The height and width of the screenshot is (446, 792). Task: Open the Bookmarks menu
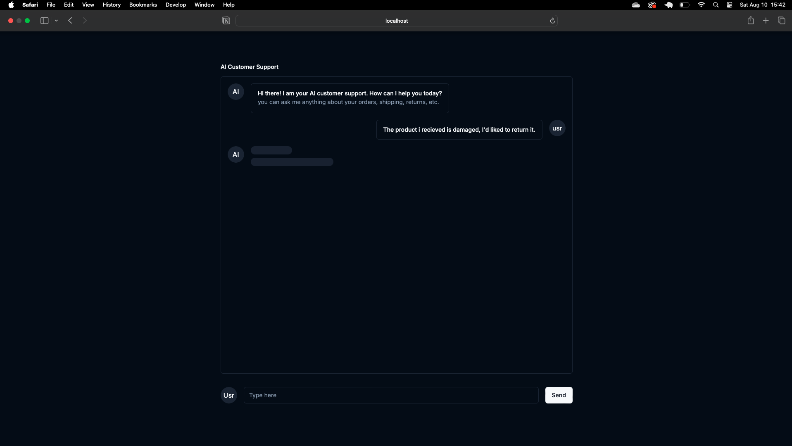tap(143, 5)
